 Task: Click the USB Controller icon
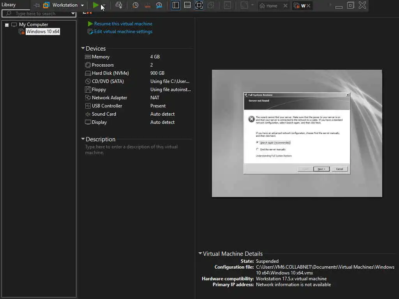click(x=88, y=106)
